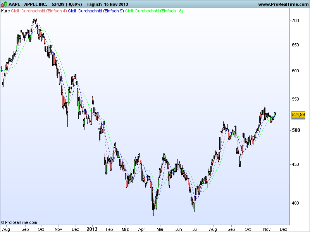This screenshot has height=232, width=310.
Task: Click the Aug label after Jul 2013
Action: coord(213,229)
